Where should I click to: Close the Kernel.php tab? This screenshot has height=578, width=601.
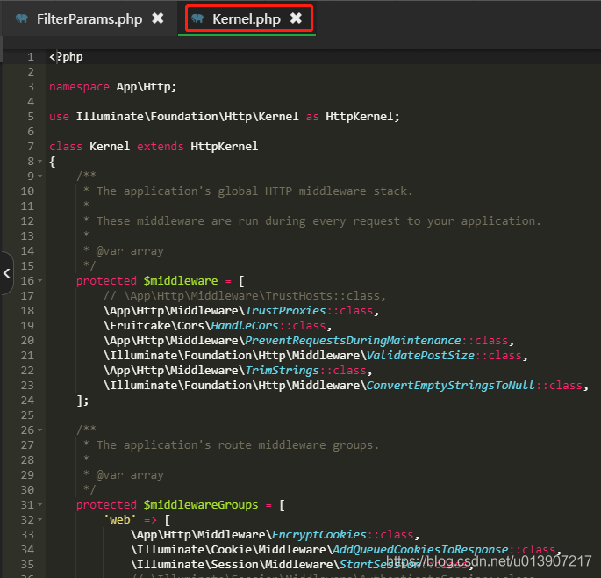coord(296,18)
